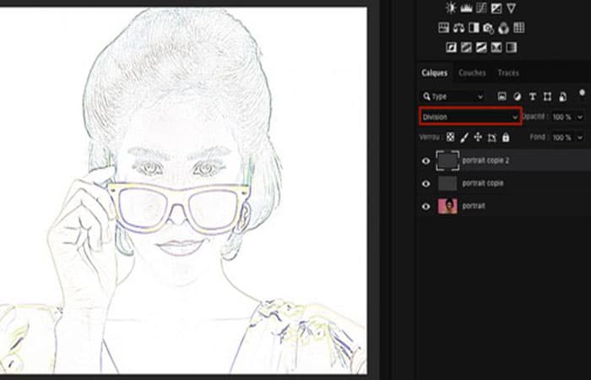Add a Brightness/Contrast adjustment (sun icon)

coord(451,8)
